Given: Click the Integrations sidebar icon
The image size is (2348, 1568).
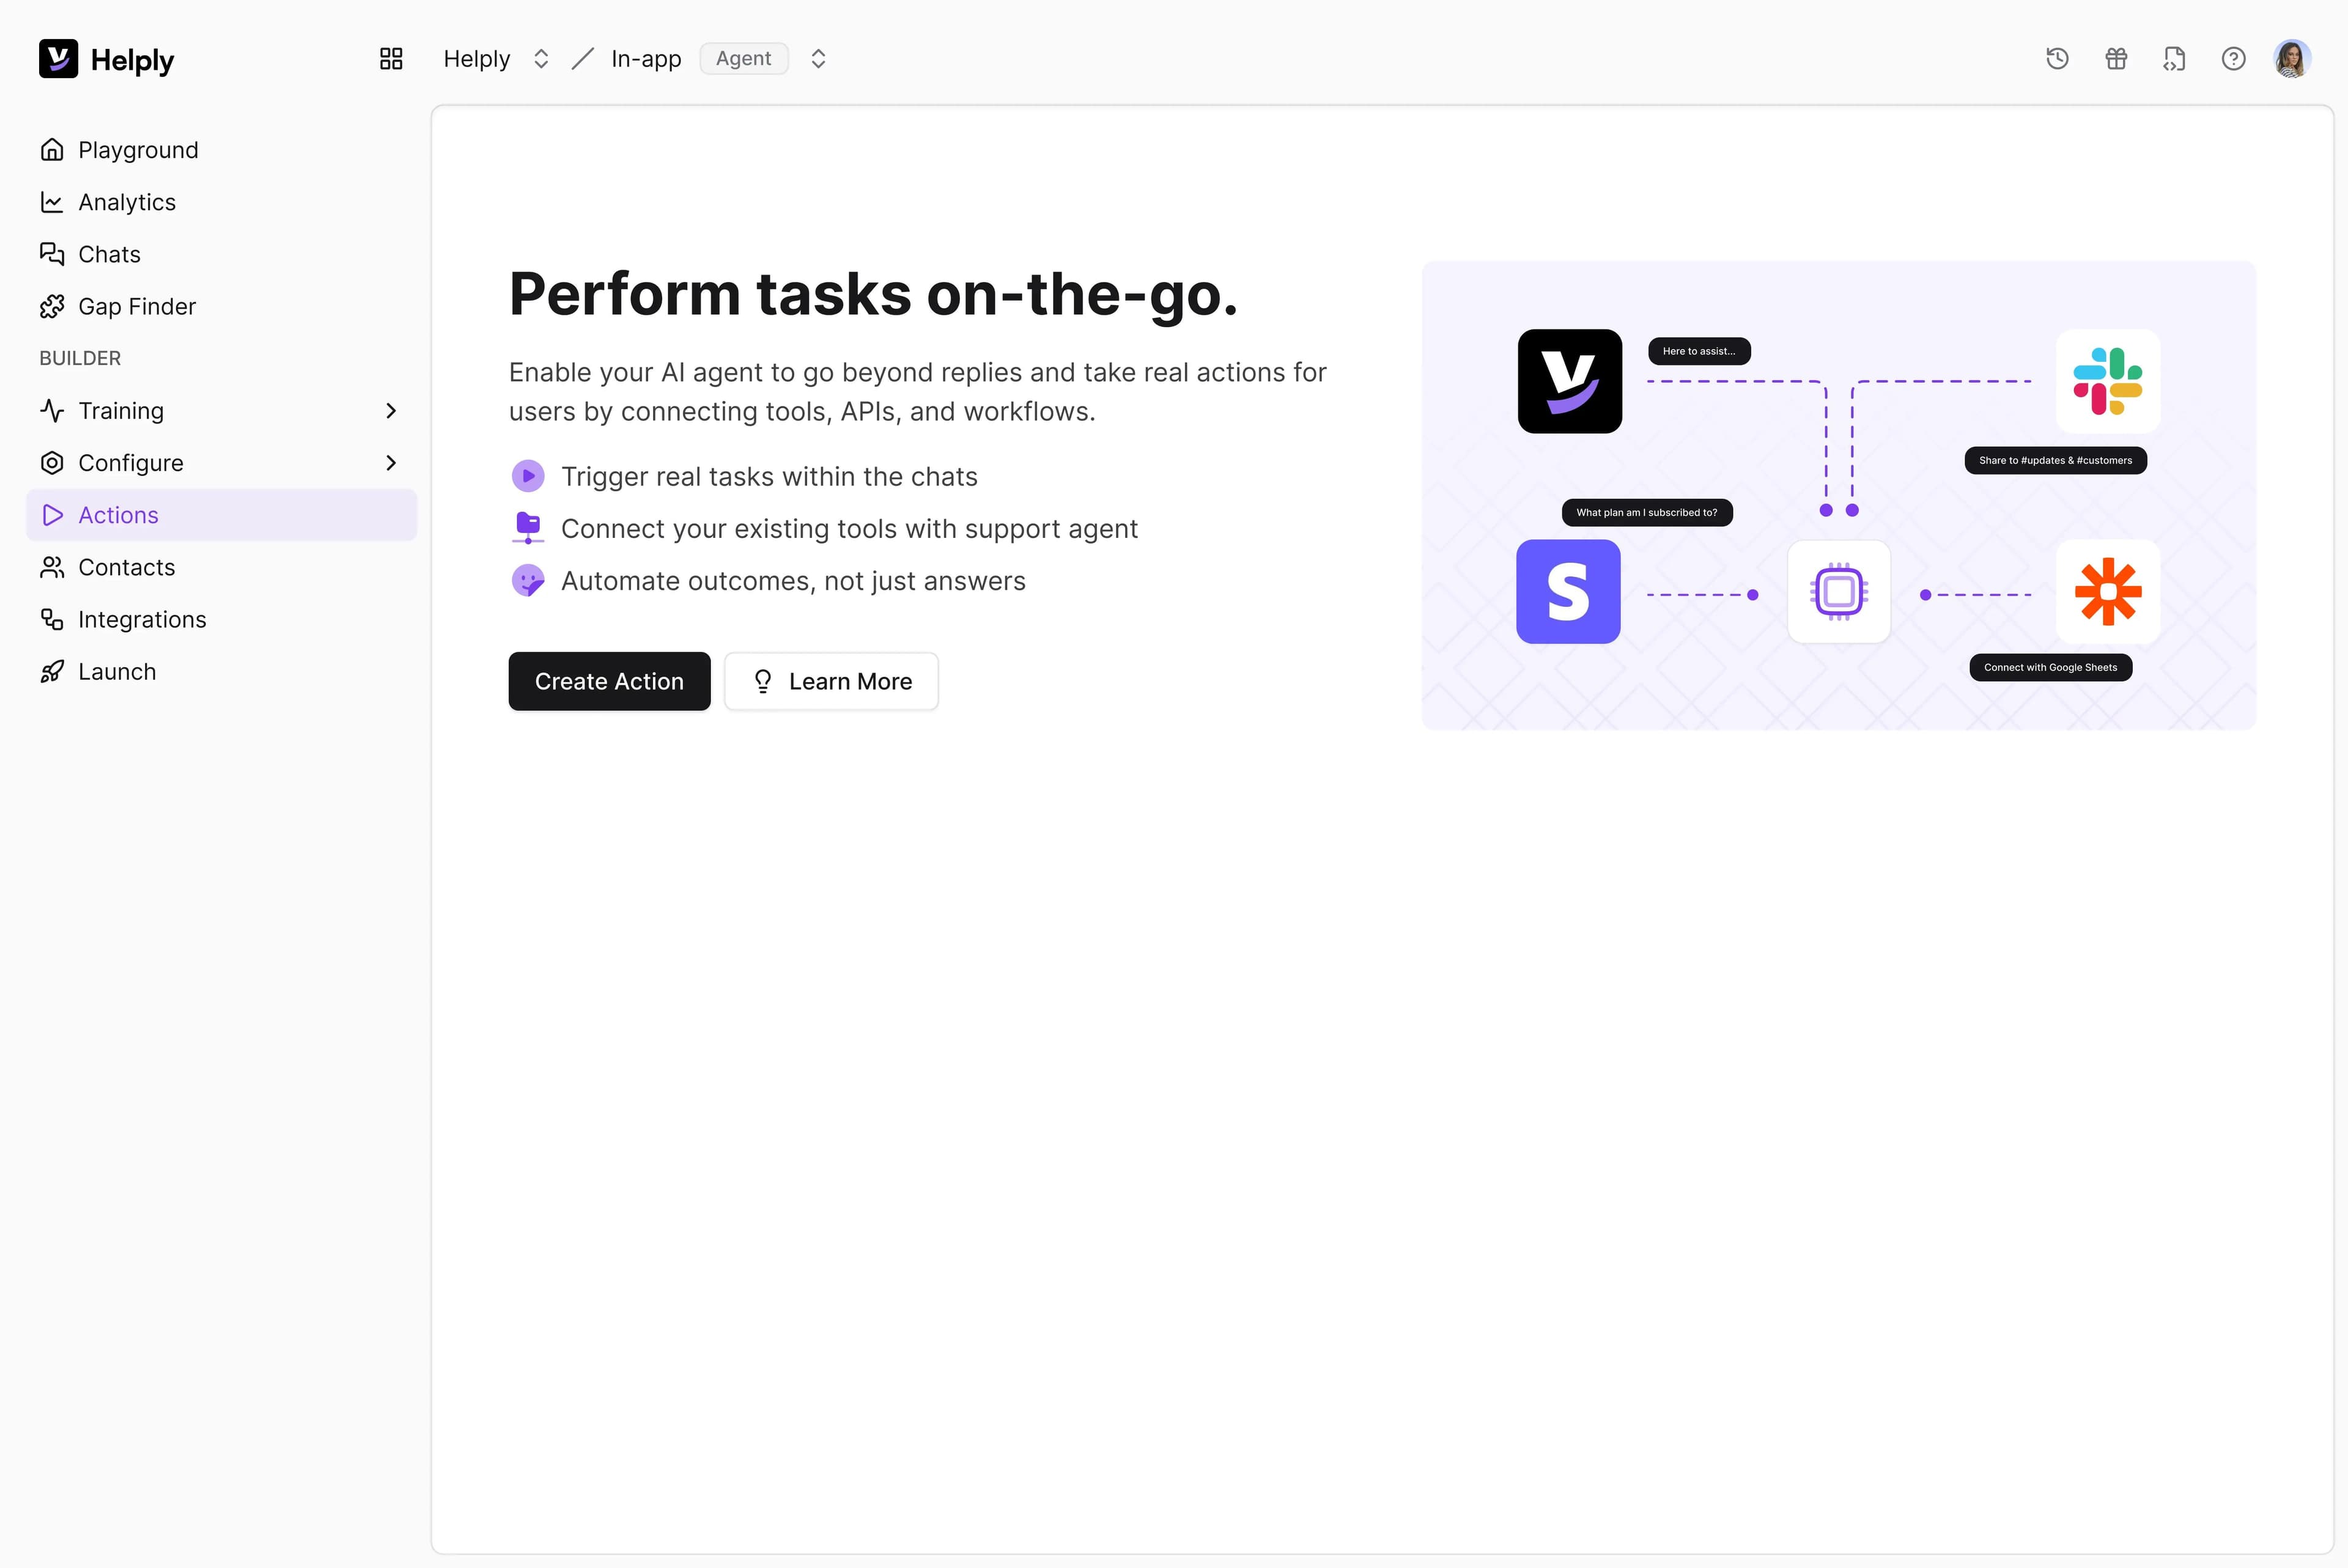Looking at the screenshot, I should click(x=52, y=619).
